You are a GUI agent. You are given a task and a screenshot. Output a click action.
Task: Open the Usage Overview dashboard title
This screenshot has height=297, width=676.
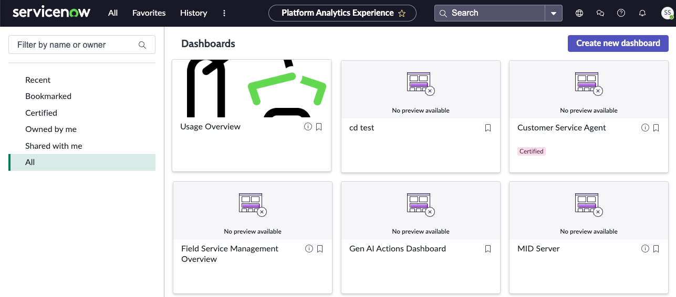click(x=210, y=127)
